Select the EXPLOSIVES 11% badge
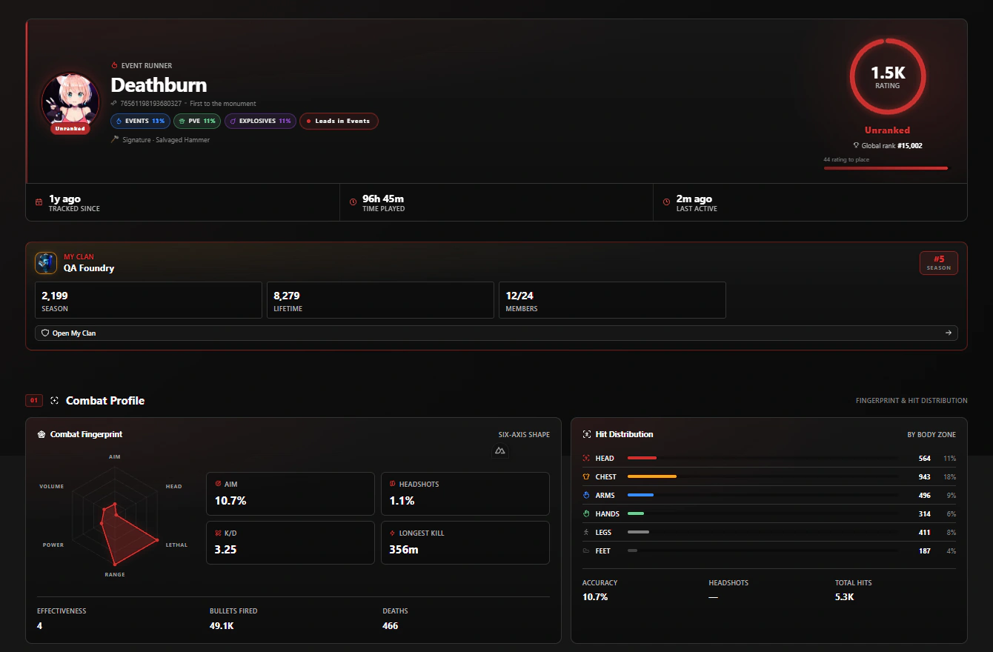993x652 pixels. click(260, 121)
